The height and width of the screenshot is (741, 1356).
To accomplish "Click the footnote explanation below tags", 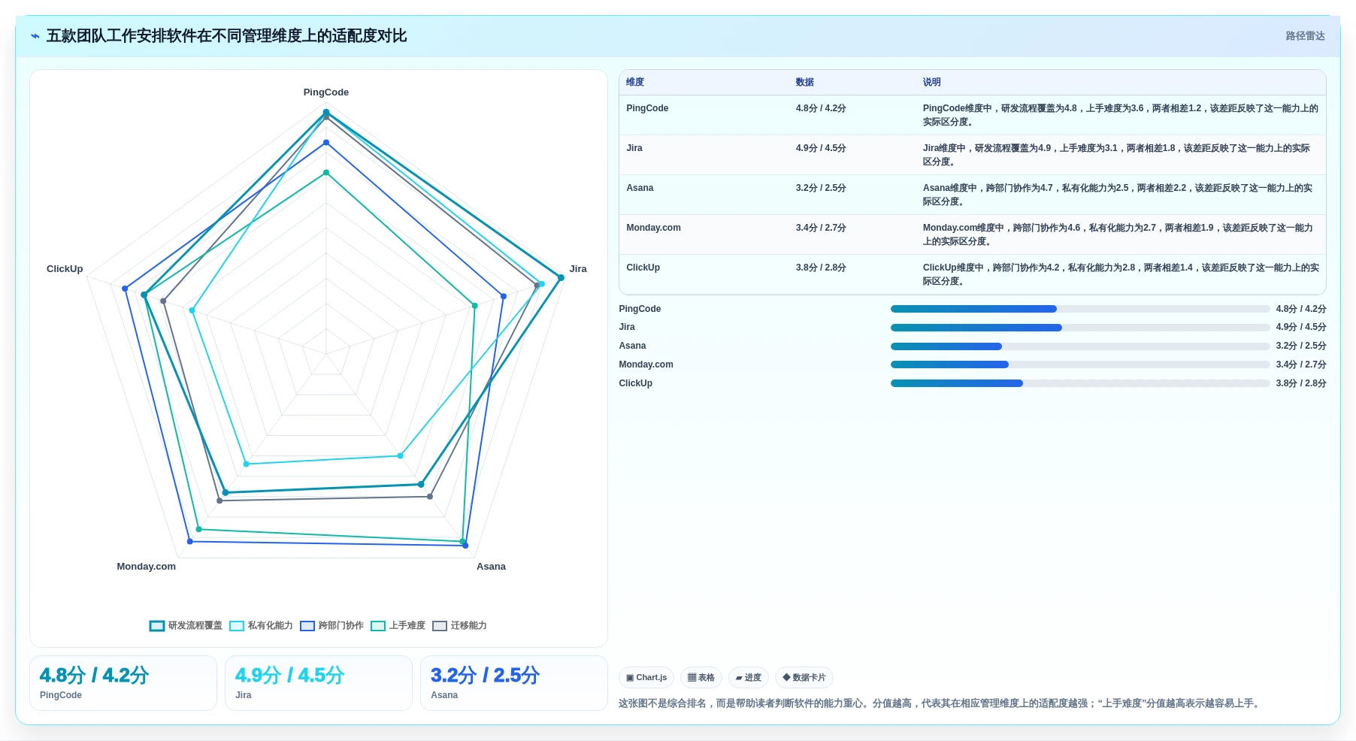I will [x=940, y=703].
